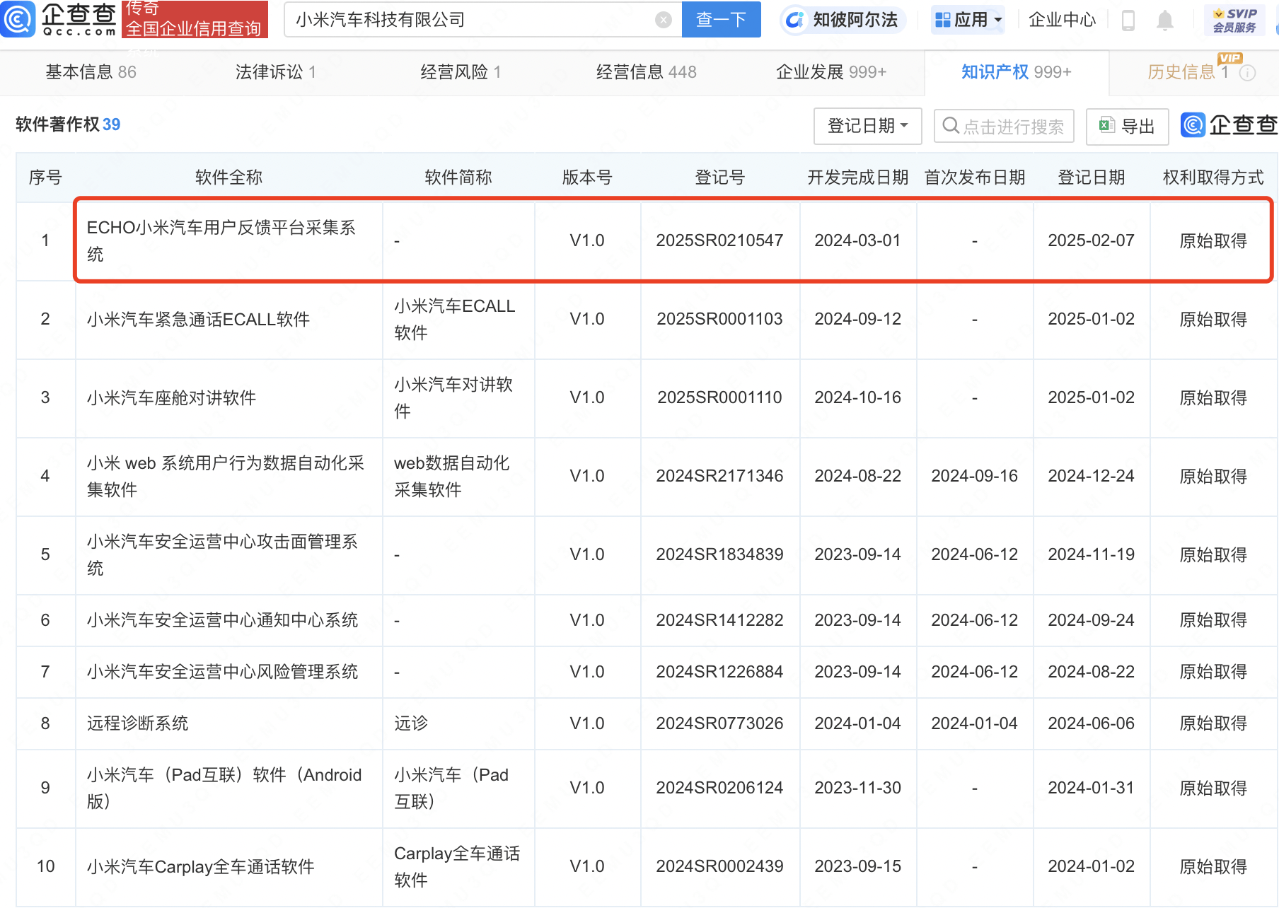This screenshot has width=1279, height=908.
Task: Select the 企业发展 tab
Action: [831, 72]
